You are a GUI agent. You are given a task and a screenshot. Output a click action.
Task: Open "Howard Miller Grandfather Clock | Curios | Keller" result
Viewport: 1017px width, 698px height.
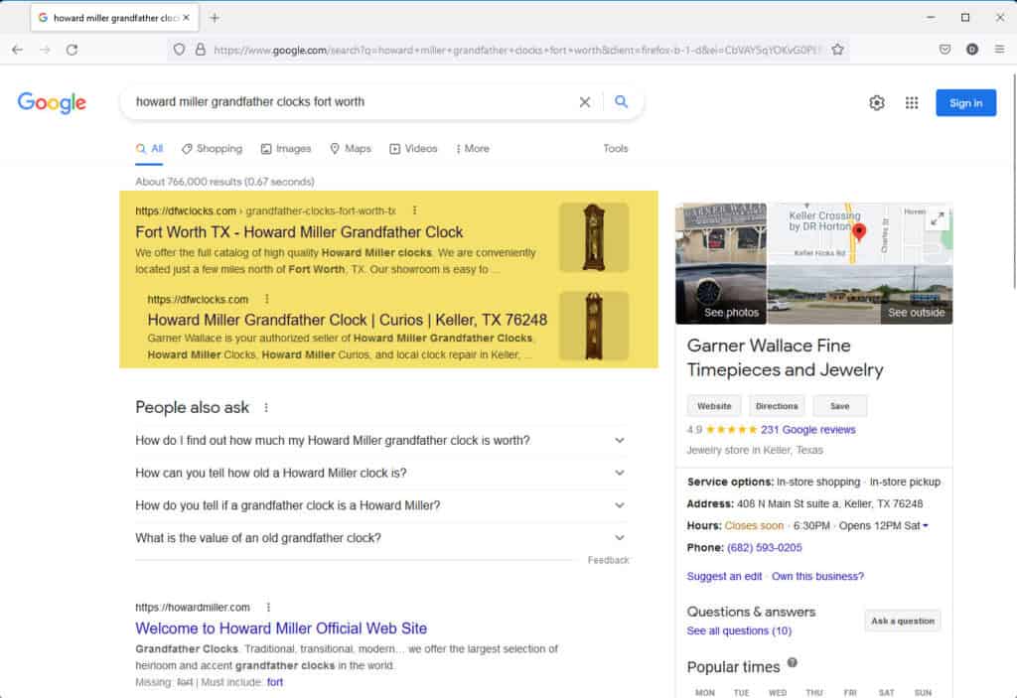click(x=347, y=320)
